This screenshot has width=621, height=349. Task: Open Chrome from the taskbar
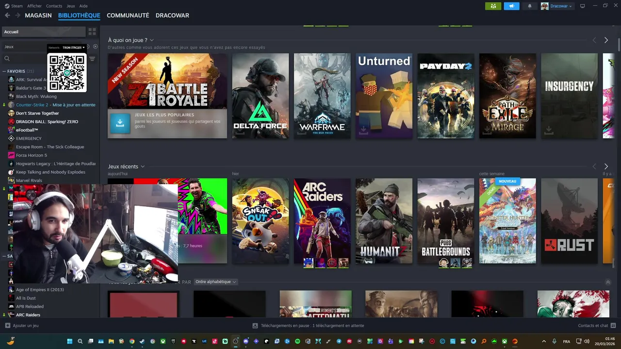point(131,341)
